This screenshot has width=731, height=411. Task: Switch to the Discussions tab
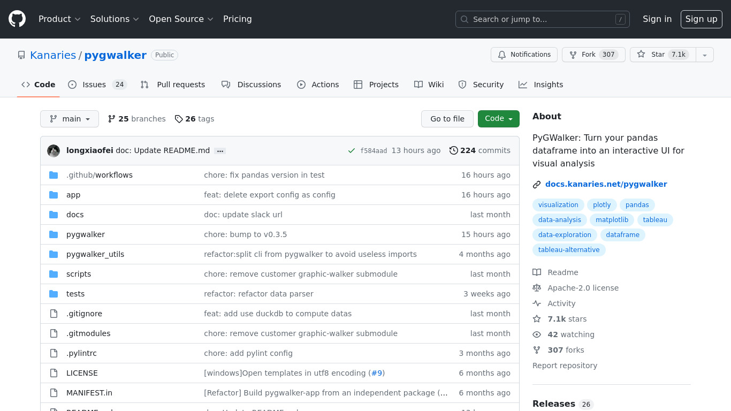pyautogui.click(x=251, y=85)
